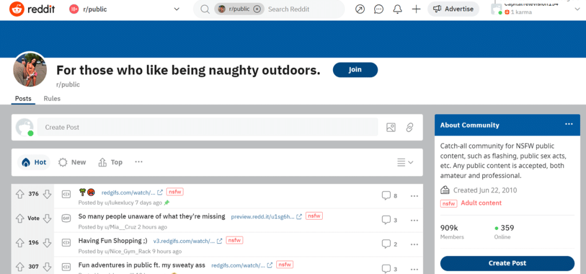Open the notifications bell
The height and width of the screenshot is (274, 586).
pyautogui.click(x=398, y=9)
